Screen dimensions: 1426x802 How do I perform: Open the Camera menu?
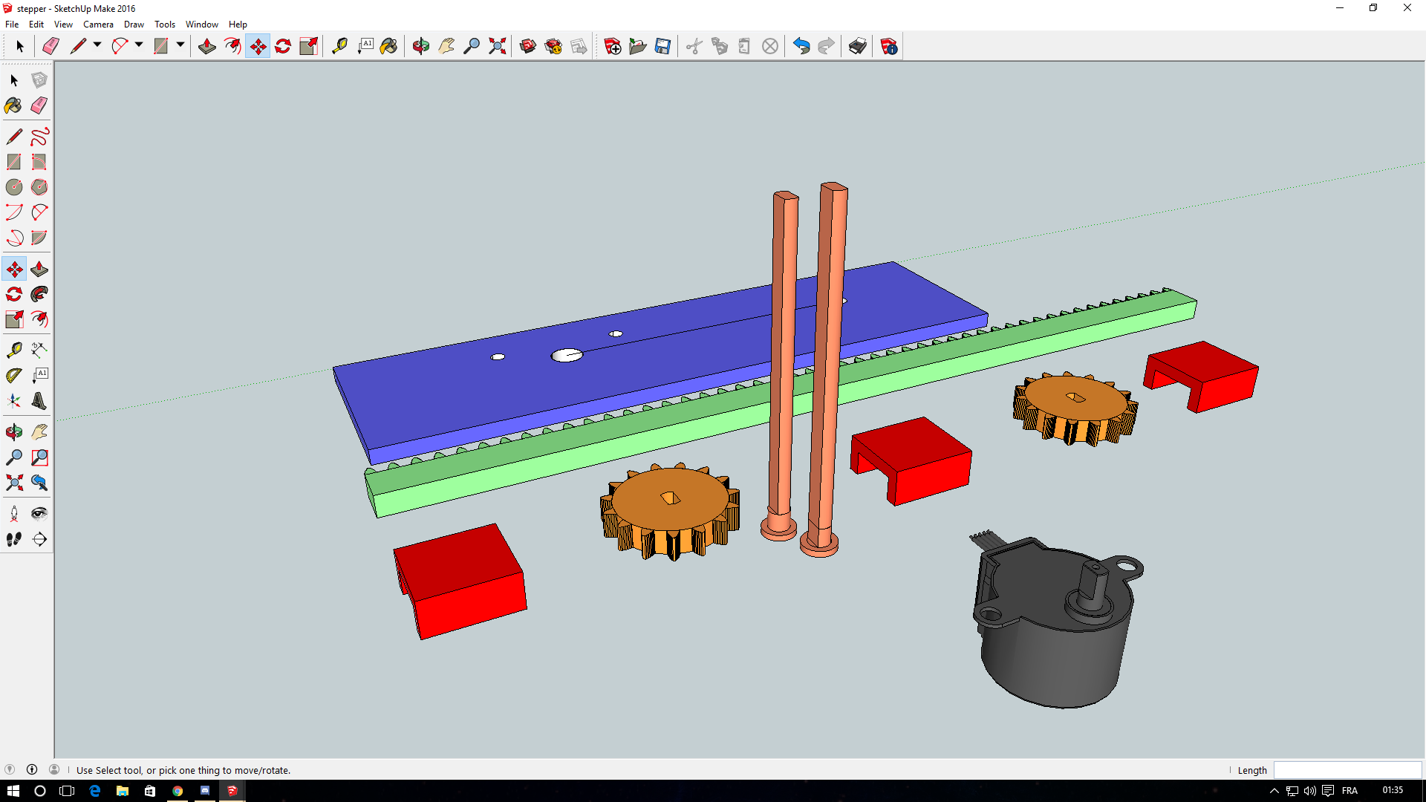99,25
